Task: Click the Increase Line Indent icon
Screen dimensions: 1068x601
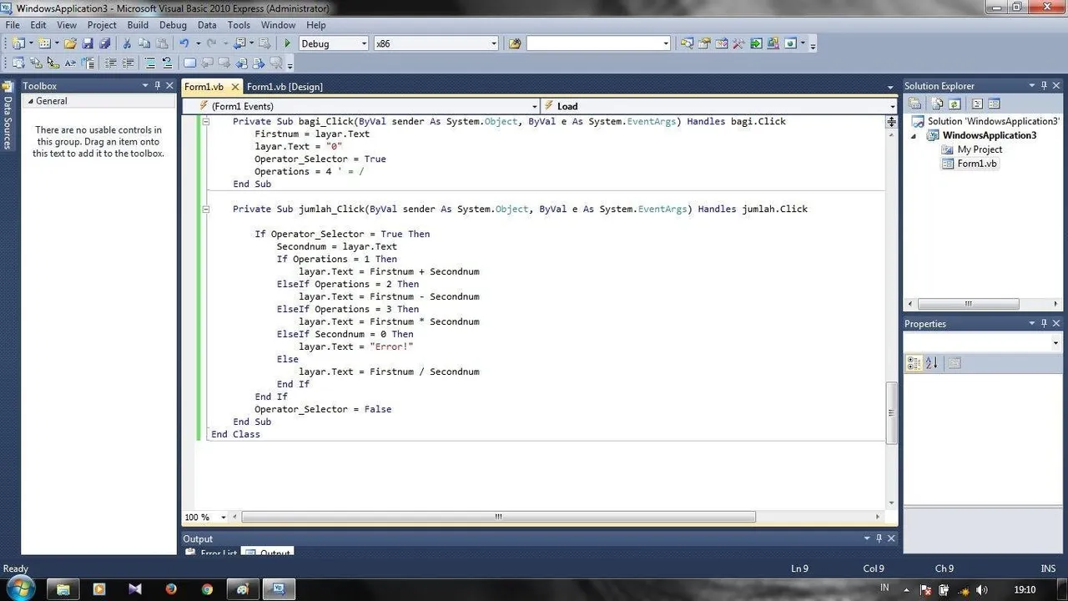Action: (128, 63)
